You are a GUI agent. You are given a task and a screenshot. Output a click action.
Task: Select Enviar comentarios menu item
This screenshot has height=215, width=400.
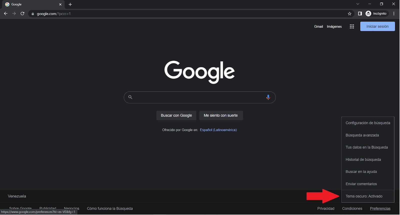[x=368, y=184]
